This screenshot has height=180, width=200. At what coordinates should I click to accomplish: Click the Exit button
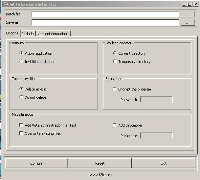click(x=164, y=163)
